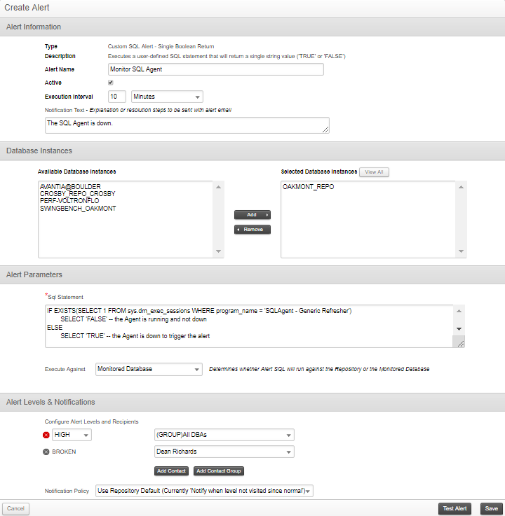Click the Alert Name input field
The height and width of the screenshot is (516, 505).
[x=216, y=69]
